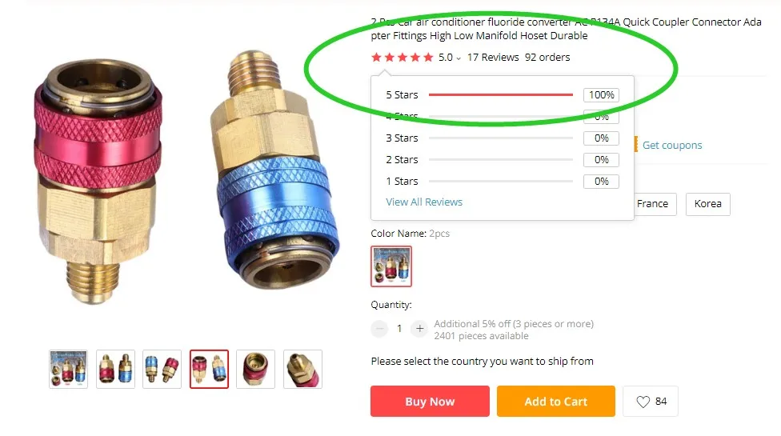Click the 5 Stars 100% rating bar

501,94
